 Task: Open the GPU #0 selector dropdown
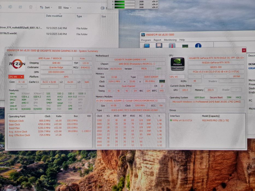[177, 77]
